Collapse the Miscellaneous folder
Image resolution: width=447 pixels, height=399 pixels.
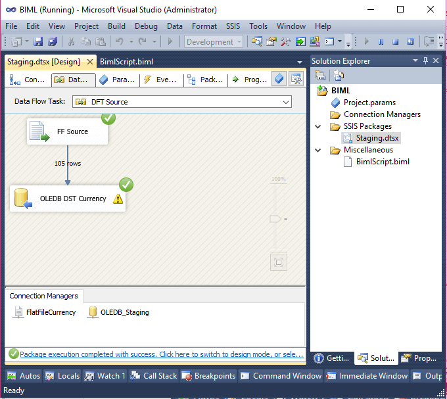318,150
